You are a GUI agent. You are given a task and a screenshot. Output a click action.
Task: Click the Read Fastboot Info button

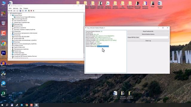(x=148, y=32)
